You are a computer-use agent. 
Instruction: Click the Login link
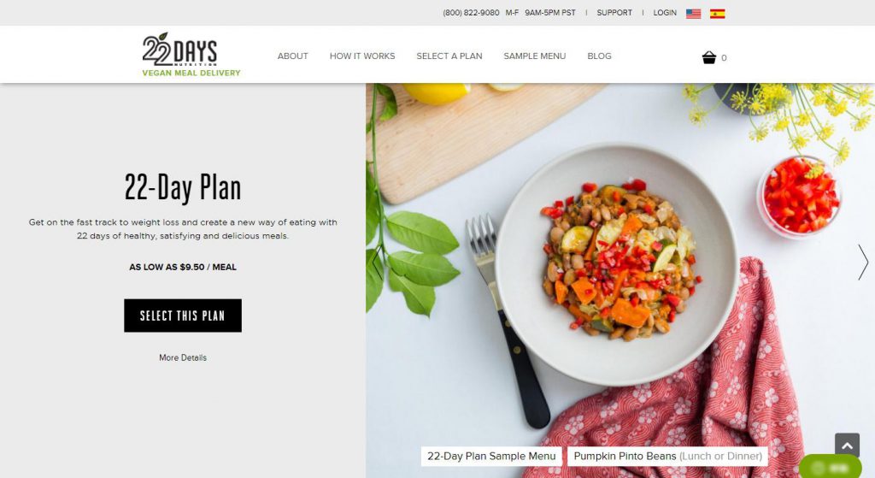[665, 13]
